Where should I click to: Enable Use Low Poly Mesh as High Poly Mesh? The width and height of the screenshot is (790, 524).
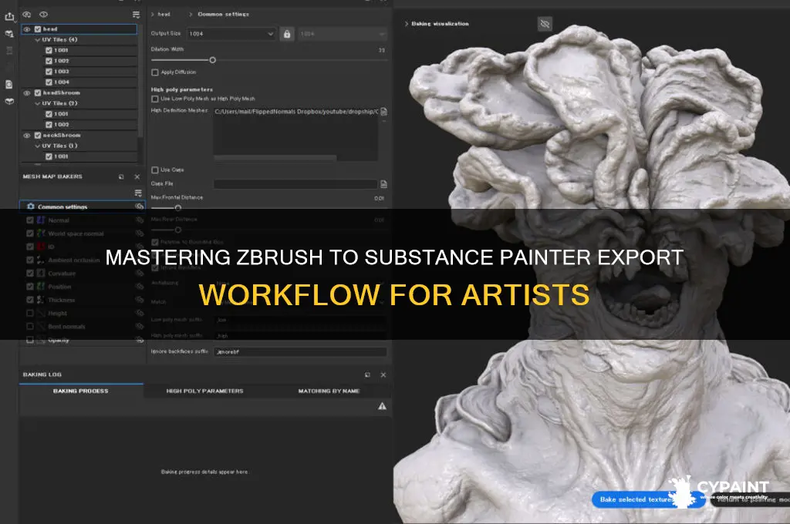tap(155, 99)
